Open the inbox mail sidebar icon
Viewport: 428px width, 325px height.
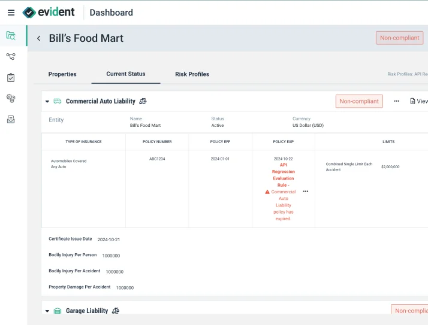11,119
